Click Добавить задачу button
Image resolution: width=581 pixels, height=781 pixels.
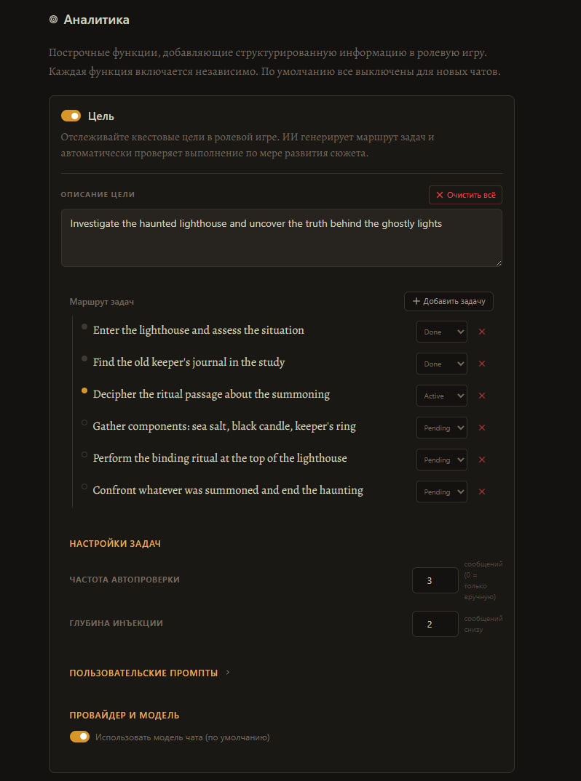pyautogui.click(x=448, y=301)
